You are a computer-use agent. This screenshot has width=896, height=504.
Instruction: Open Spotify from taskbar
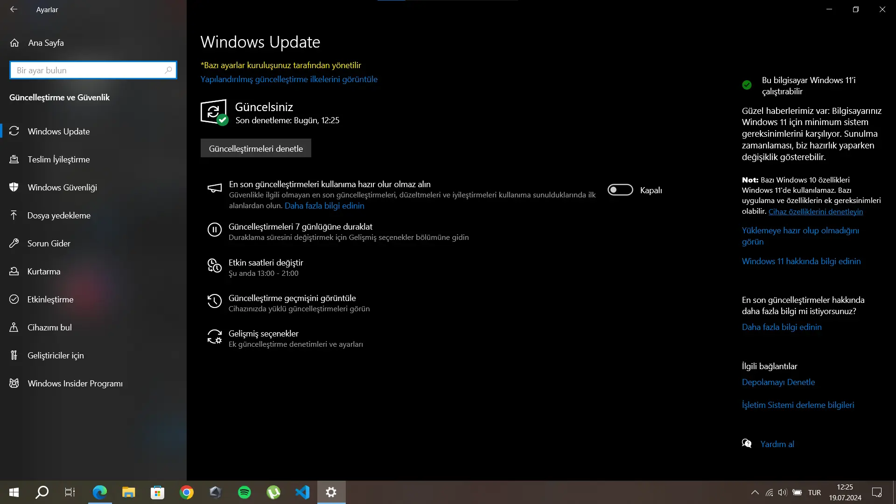pyautogui.click(x=245, y=492)
